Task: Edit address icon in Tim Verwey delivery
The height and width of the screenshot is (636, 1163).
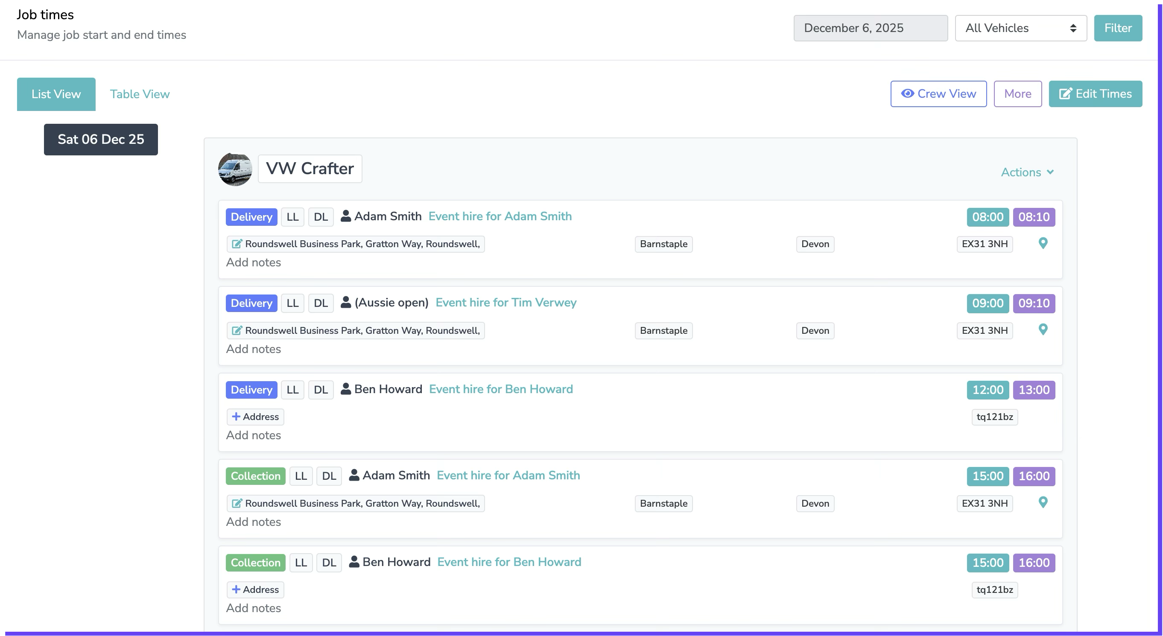Action: pos(237,330)
